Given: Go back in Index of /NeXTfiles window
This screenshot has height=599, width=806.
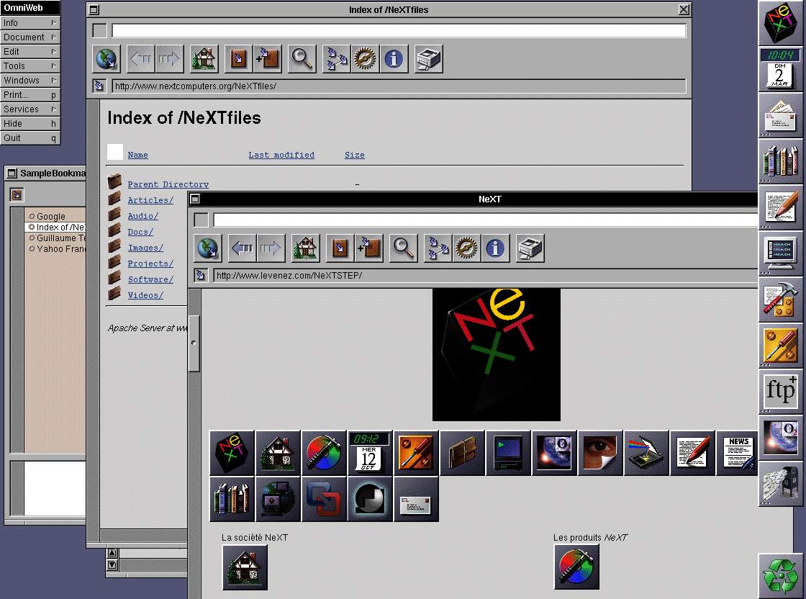Looking at the screenshot, I should point(140,59).
